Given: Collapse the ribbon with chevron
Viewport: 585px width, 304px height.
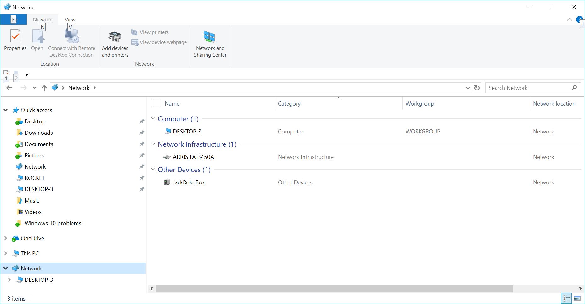Looking at the screenshot, I should [569, 19].
